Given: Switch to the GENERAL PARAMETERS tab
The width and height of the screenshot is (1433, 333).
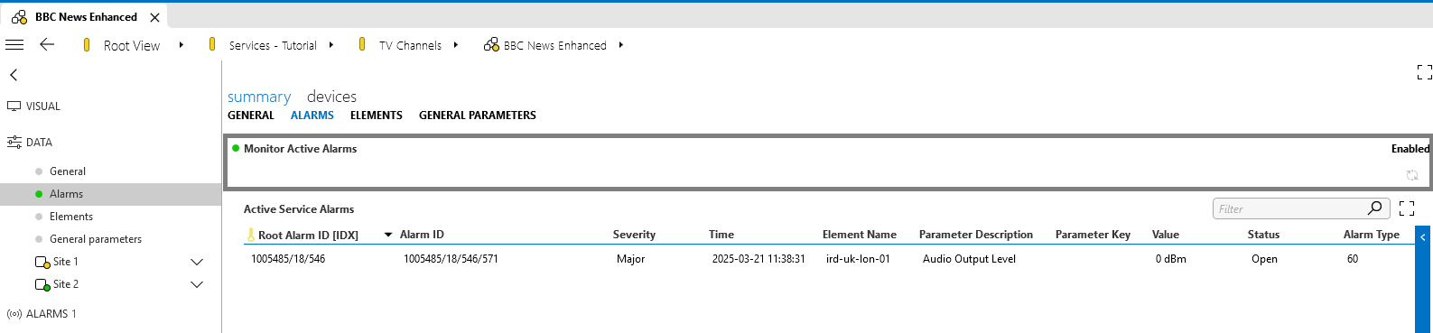Looking at the screenshot, I should [x=478, y=116].
